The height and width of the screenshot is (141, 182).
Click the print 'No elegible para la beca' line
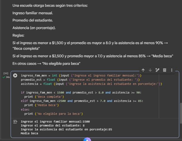click(x=53, y=114)
